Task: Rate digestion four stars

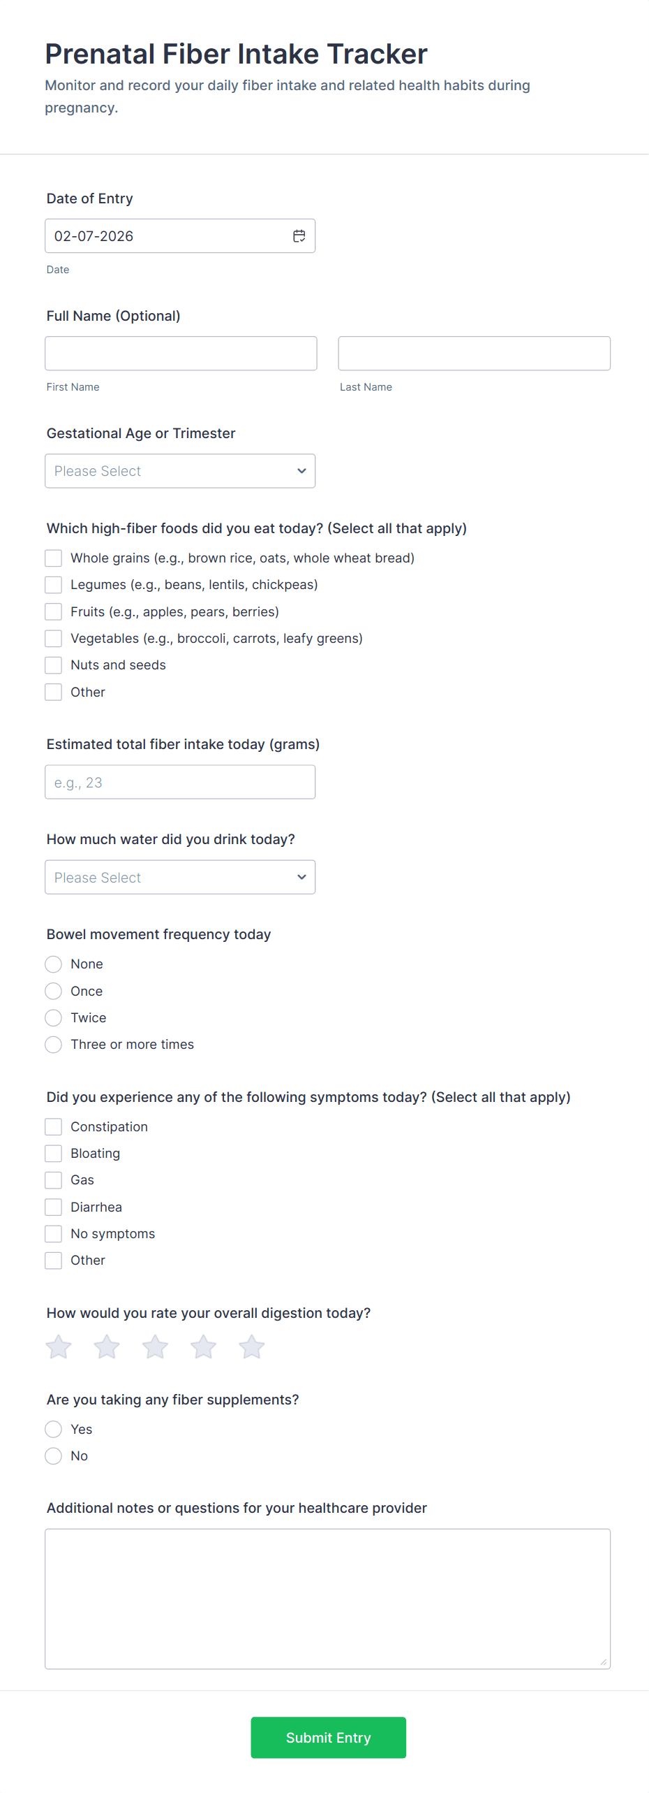Action: coord(204,1346)
